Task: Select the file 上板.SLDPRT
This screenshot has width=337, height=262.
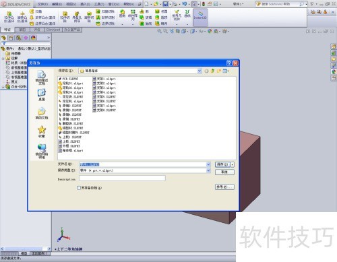Action: tap(69, 141)
